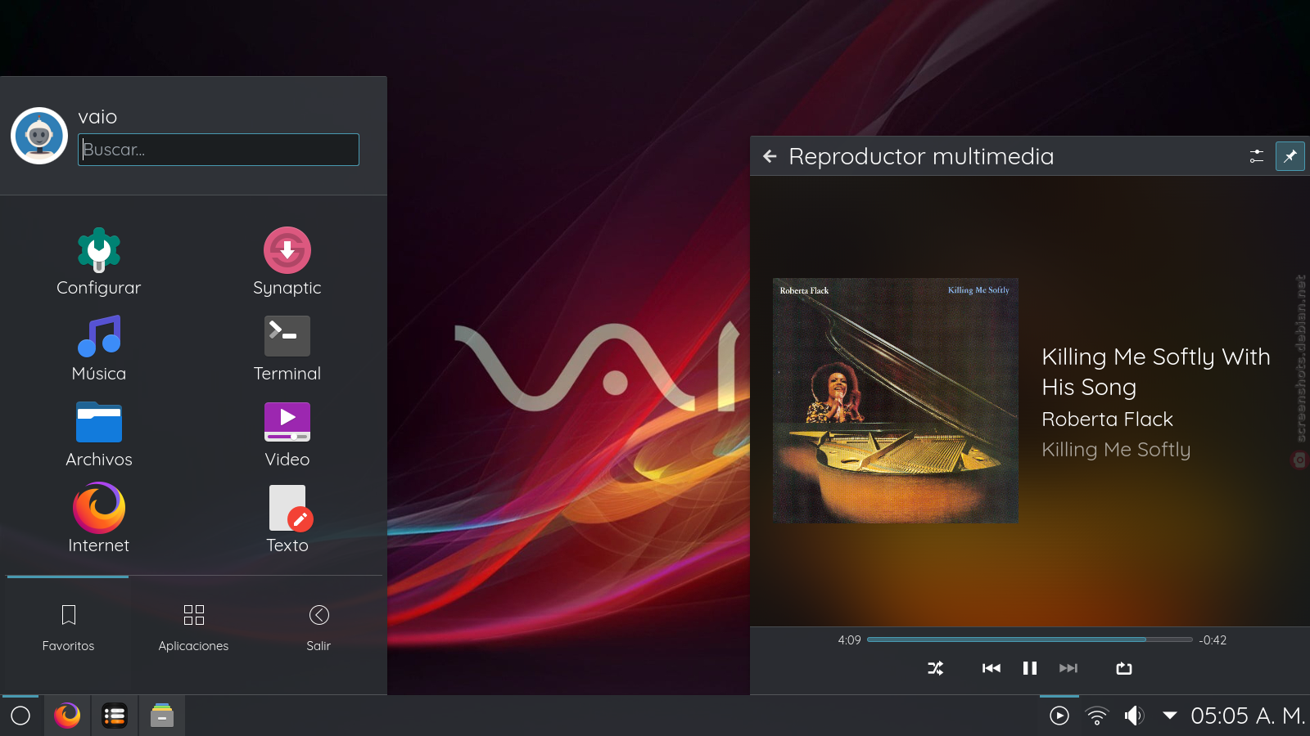Toggle repeat playback
This screenshot has width=1310, height=736.
point(1124,668)
